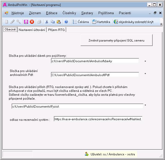The height and width of the screenshot is (160, 165).
Task: Click the dávky folder path input field
Action: point(95,61)
